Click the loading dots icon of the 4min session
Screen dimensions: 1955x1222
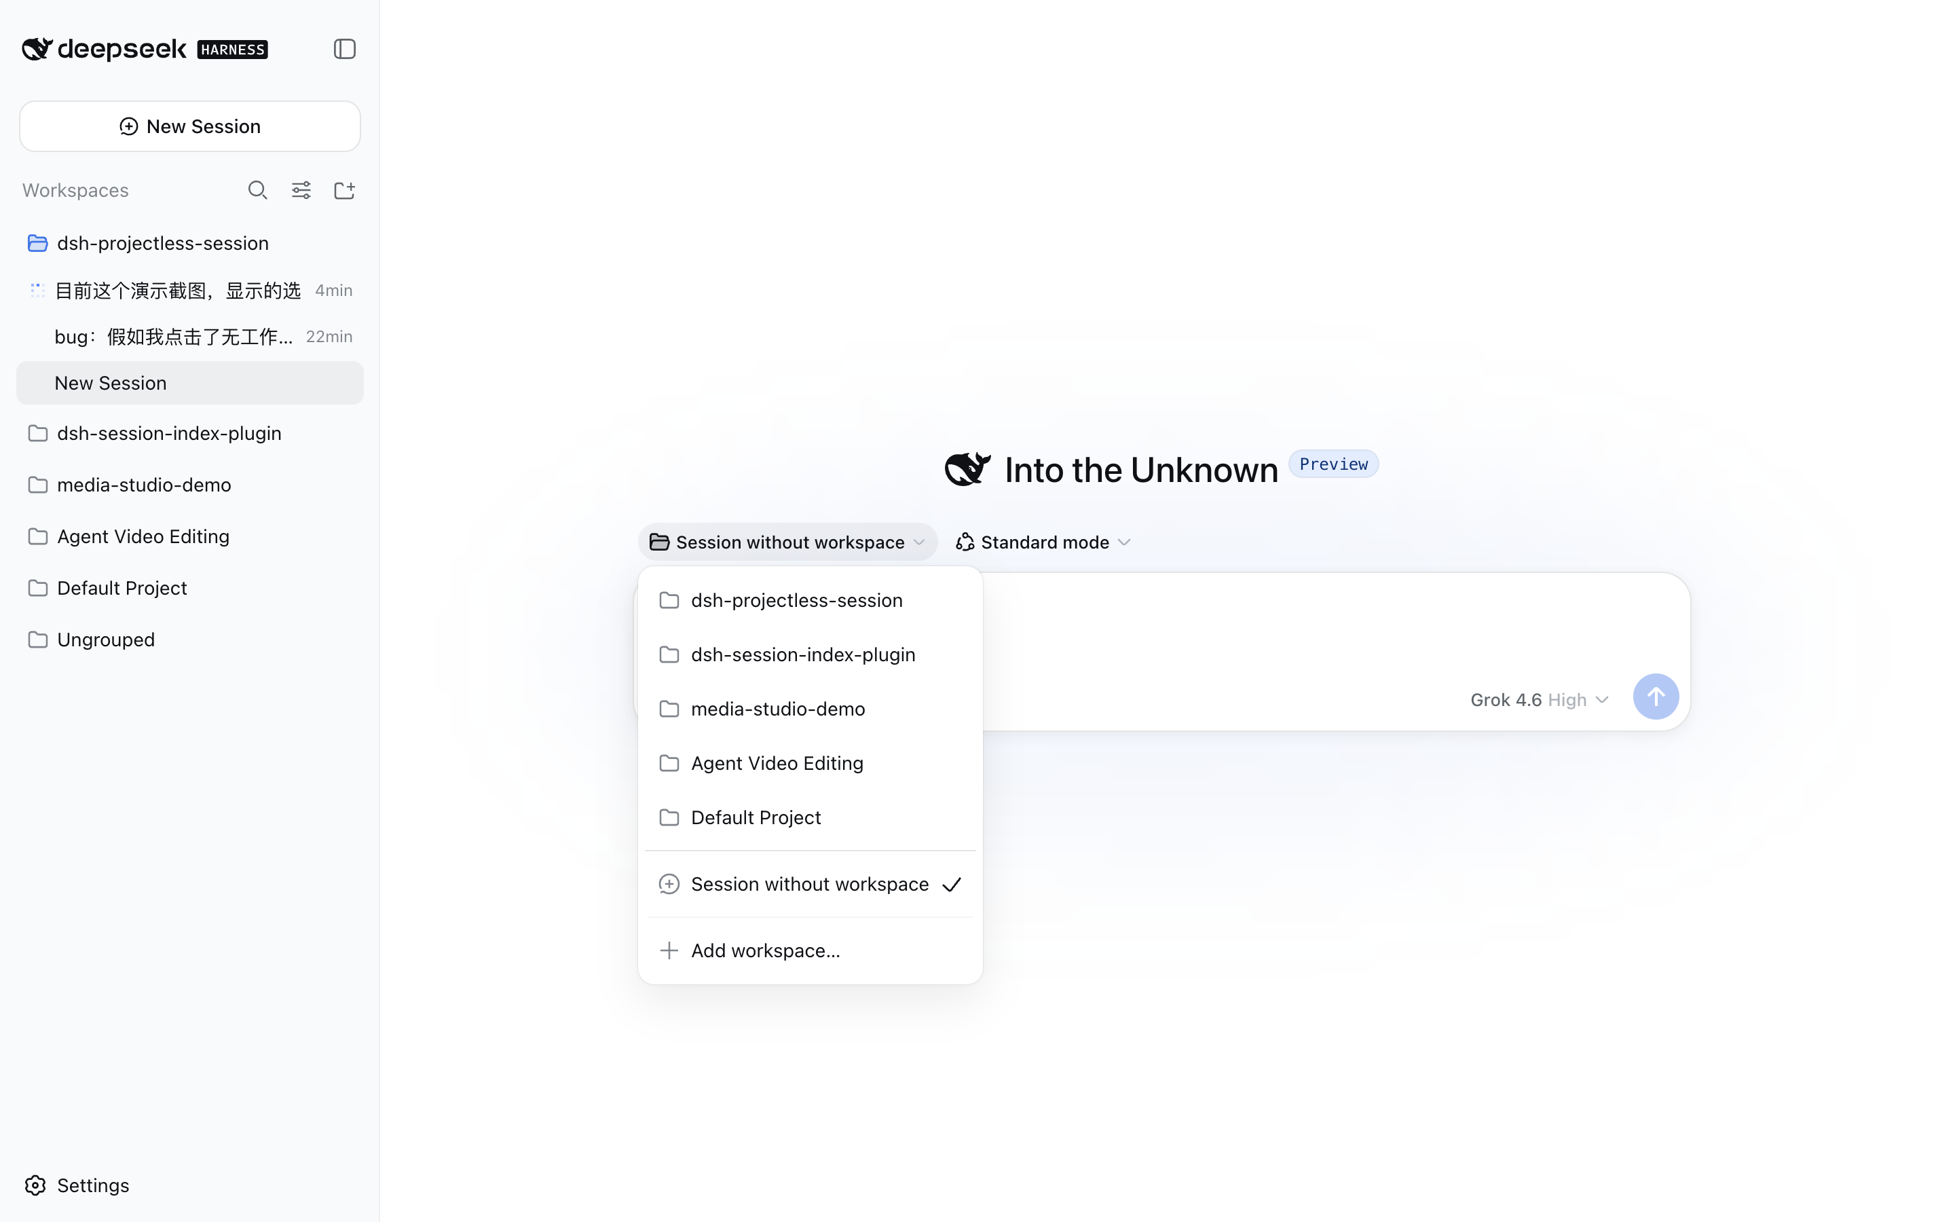(37, 290)
